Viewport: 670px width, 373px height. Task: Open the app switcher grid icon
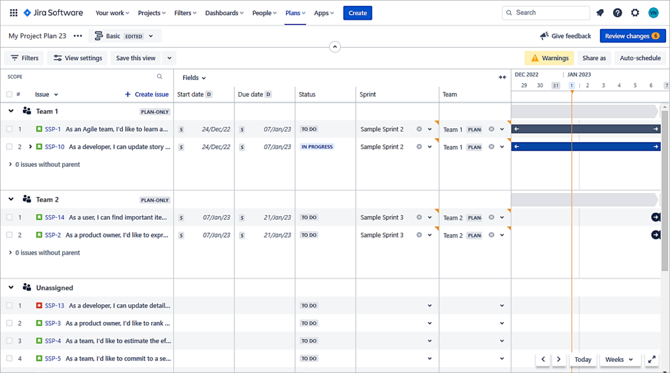14,13
